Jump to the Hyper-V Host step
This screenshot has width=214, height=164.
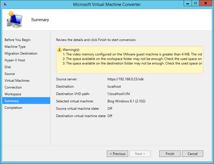click(x=15, y=60)
